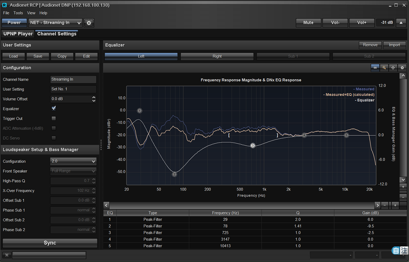
Task: Click the input method indicator icon
Action: coord(399,251)
